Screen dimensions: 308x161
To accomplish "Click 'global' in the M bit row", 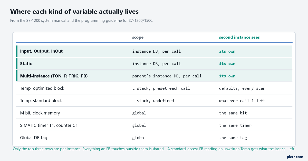I will pyautogui.click(x=139, y=113).
